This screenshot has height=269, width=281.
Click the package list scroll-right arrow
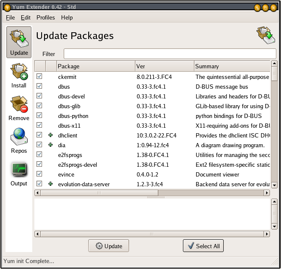[267, 193]
